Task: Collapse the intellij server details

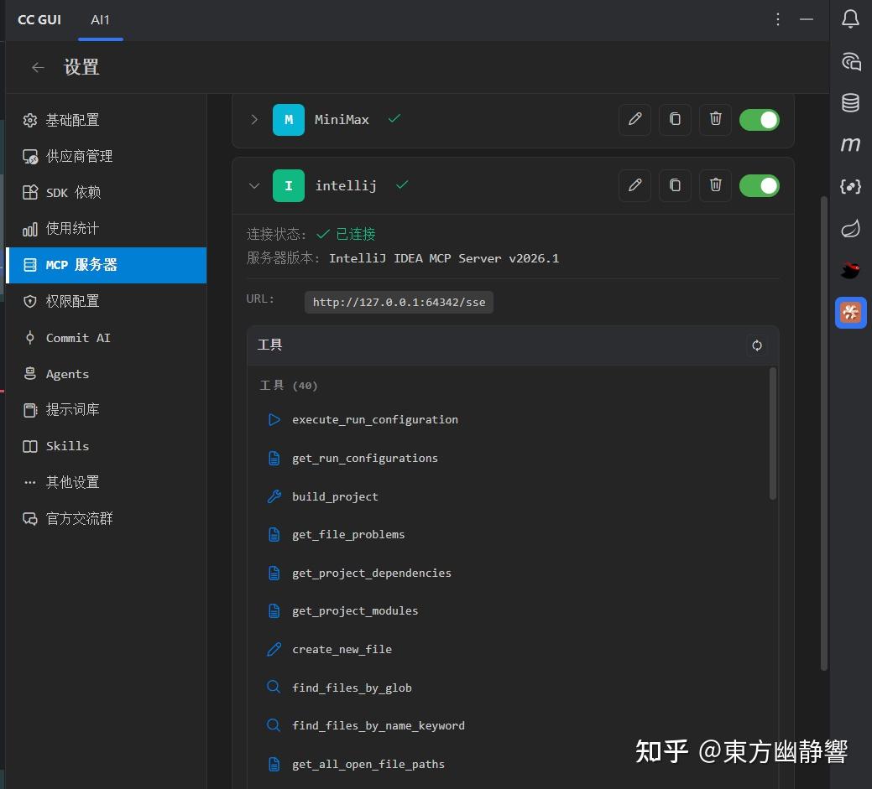Action: [254, 185]
